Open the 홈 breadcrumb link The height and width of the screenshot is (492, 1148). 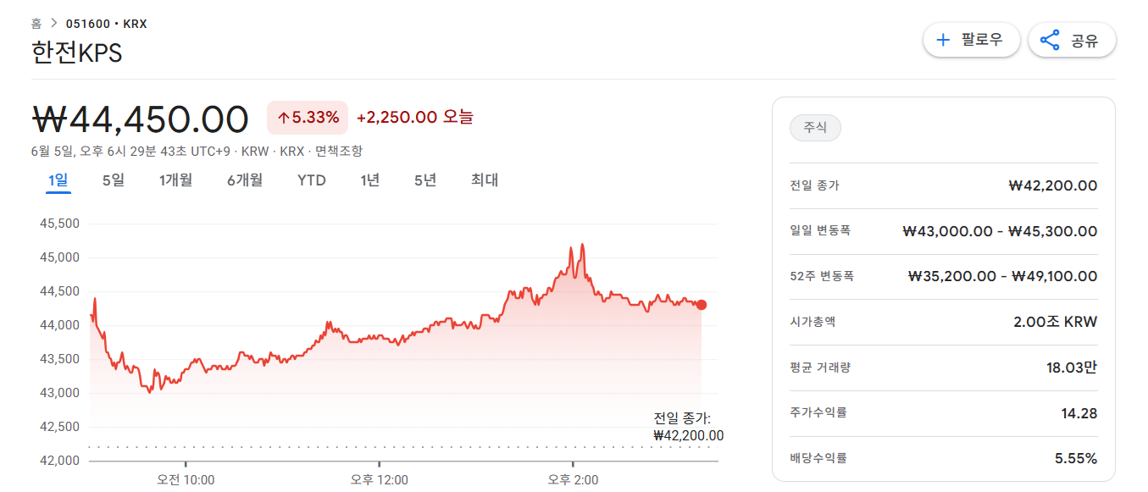coord(35,23)
